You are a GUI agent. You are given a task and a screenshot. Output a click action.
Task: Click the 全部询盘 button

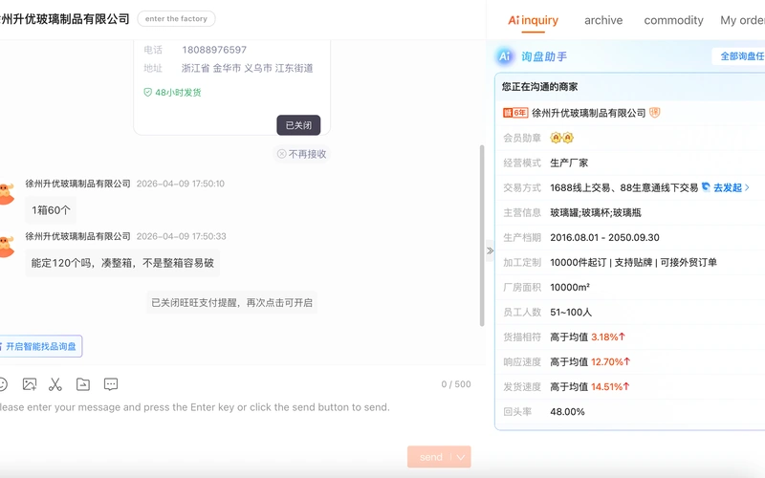(738, 56)
